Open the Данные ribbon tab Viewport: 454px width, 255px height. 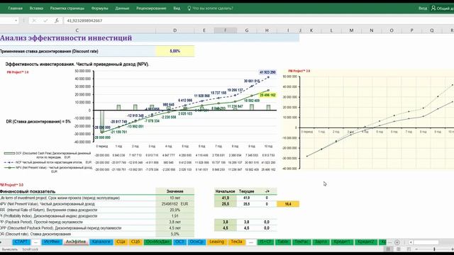[122, 8]
